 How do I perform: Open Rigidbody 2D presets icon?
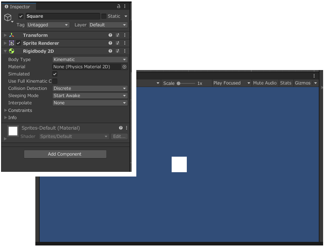click(x=118, y=51)
